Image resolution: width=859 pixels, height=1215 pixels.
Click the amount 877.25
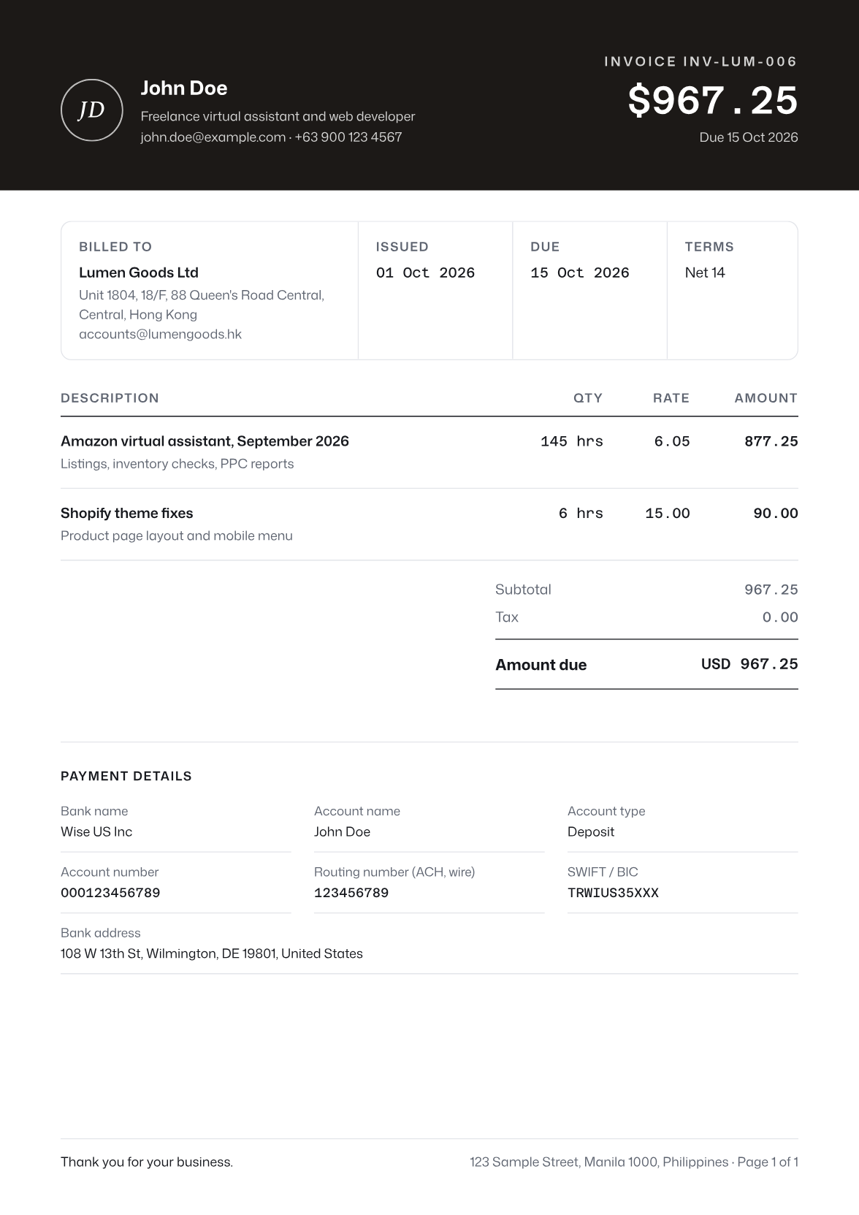click(x=771, y=441)
